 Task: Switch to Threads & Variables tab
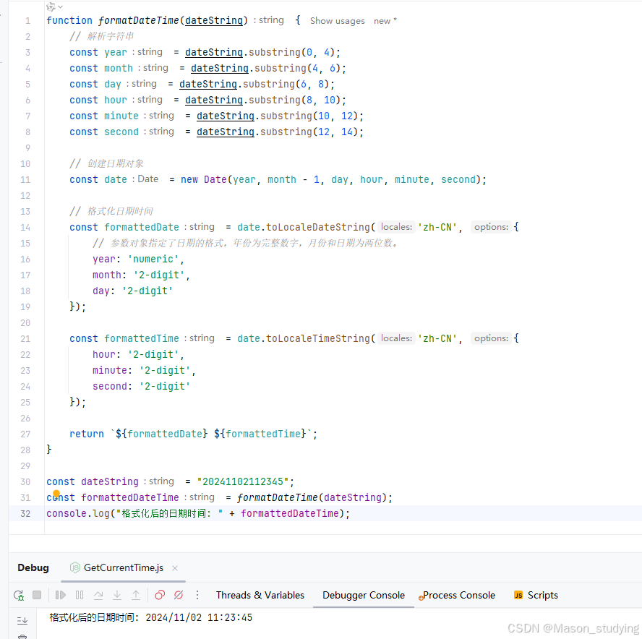point(260,595)
